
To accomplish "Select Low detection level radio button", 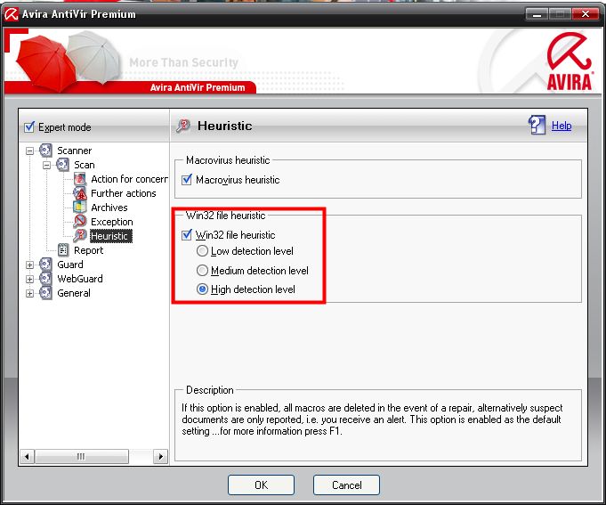I will tap(203, 251).
